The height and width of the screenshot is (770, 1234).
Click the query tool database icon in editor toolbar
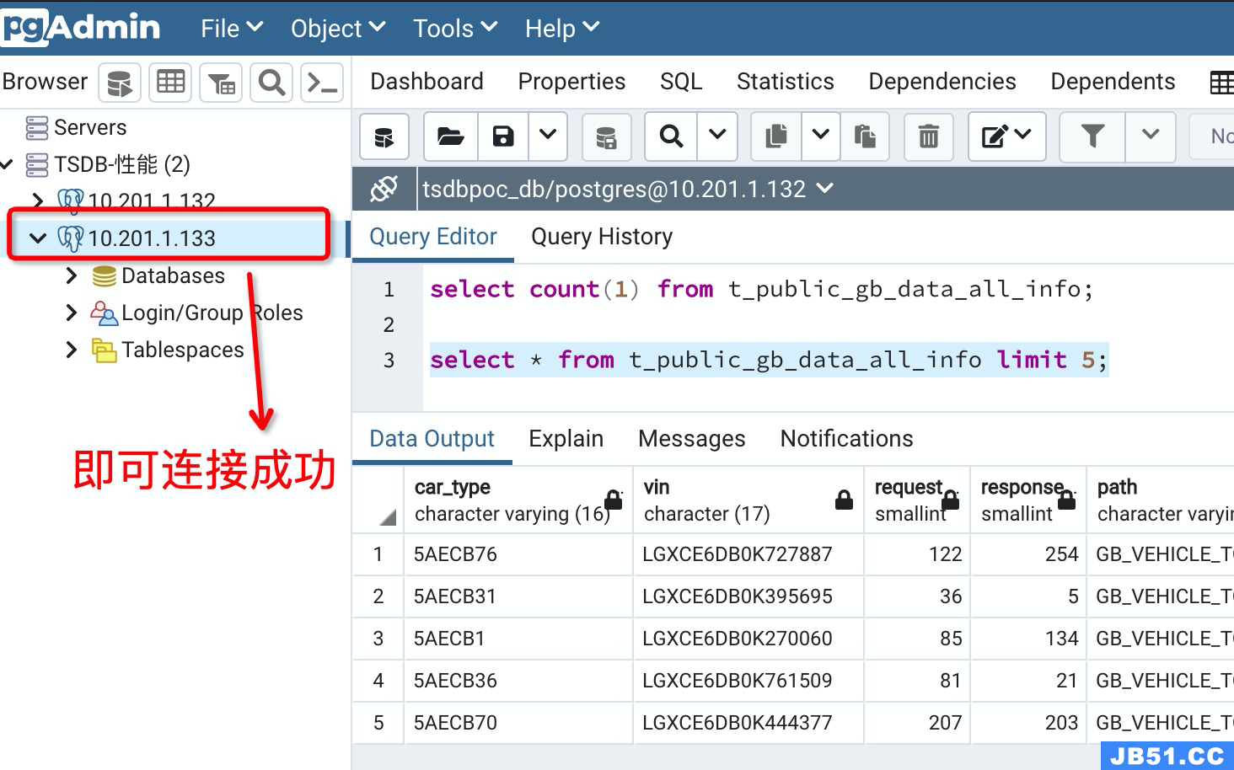coord(384,136)
